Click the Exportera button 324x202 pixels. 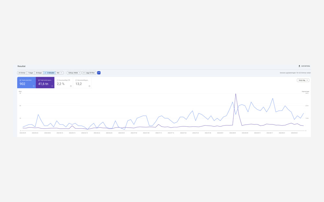pos(304,66)
